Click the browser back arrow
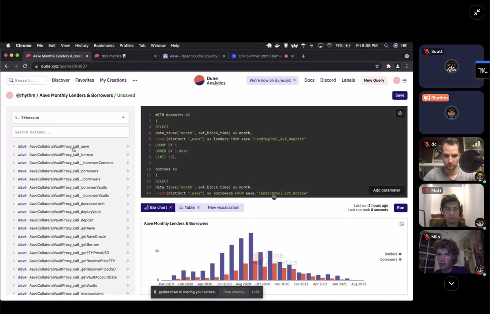490x314 pixels. pos(7,66)
